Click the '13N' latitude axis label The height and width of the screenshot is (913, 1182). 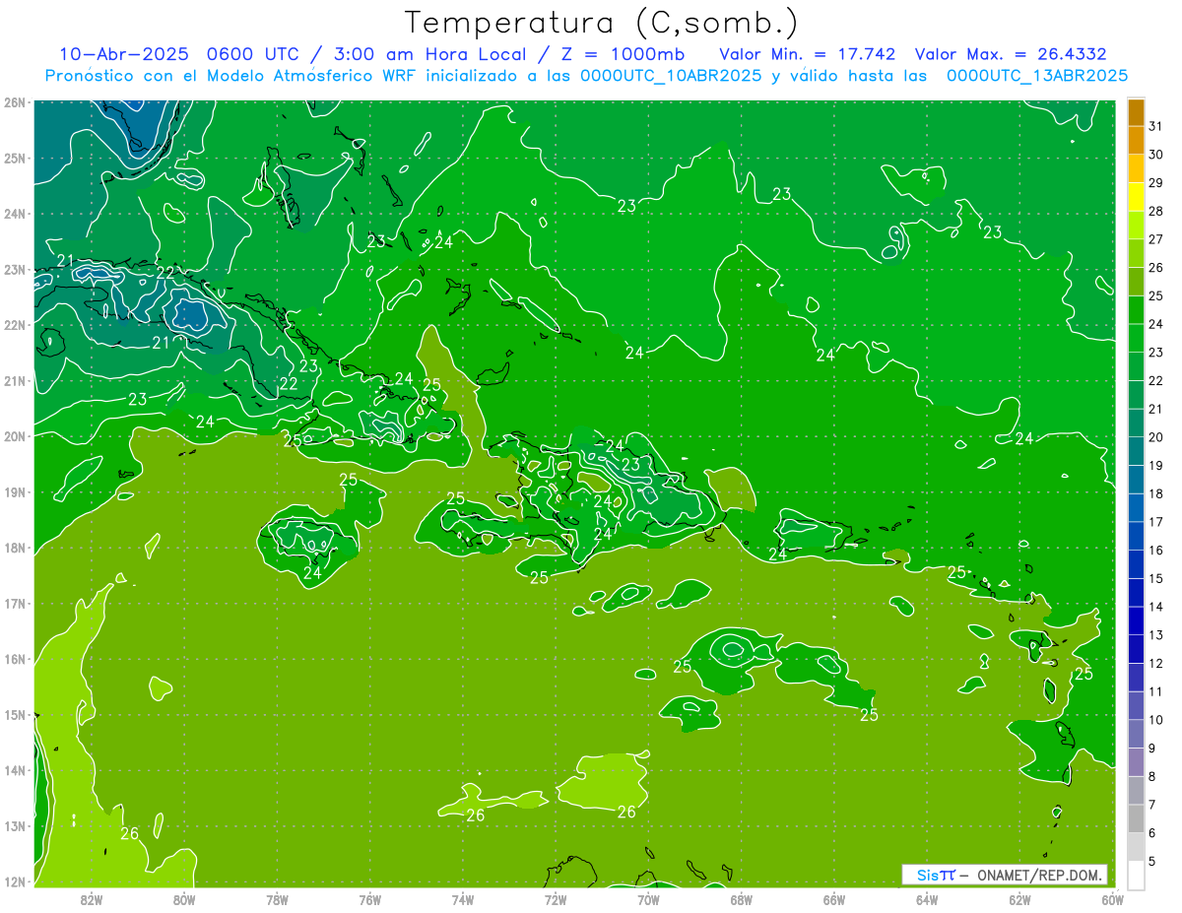click(15, 826)
